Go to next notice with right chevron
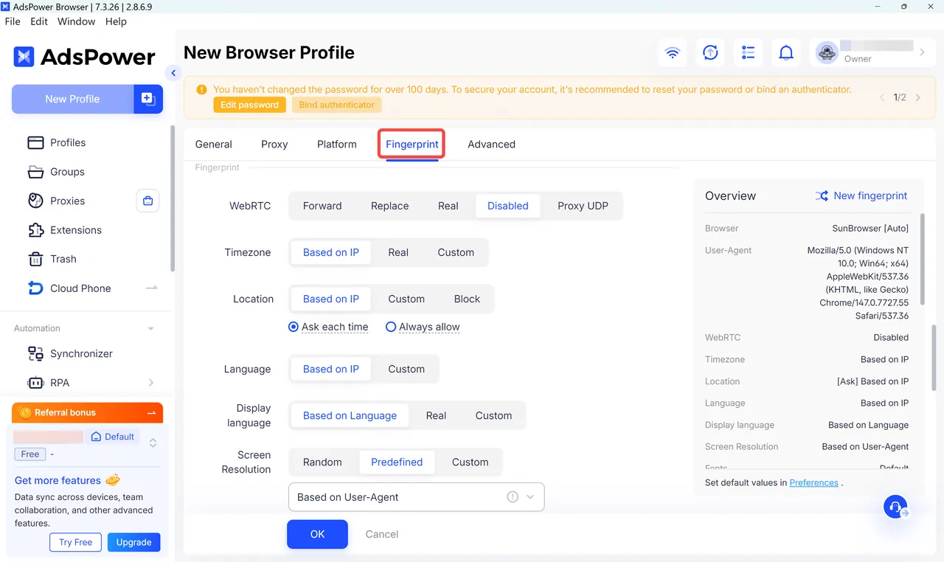Image resolution: width=944 pixels, height=562 pixels. tap(918, 97)
